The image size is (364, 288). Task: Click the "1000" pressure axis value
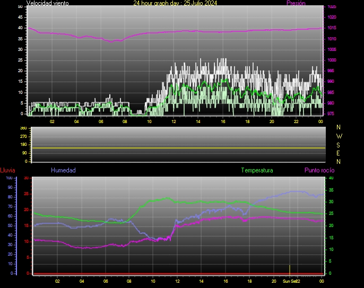click(x=332, y=60)
